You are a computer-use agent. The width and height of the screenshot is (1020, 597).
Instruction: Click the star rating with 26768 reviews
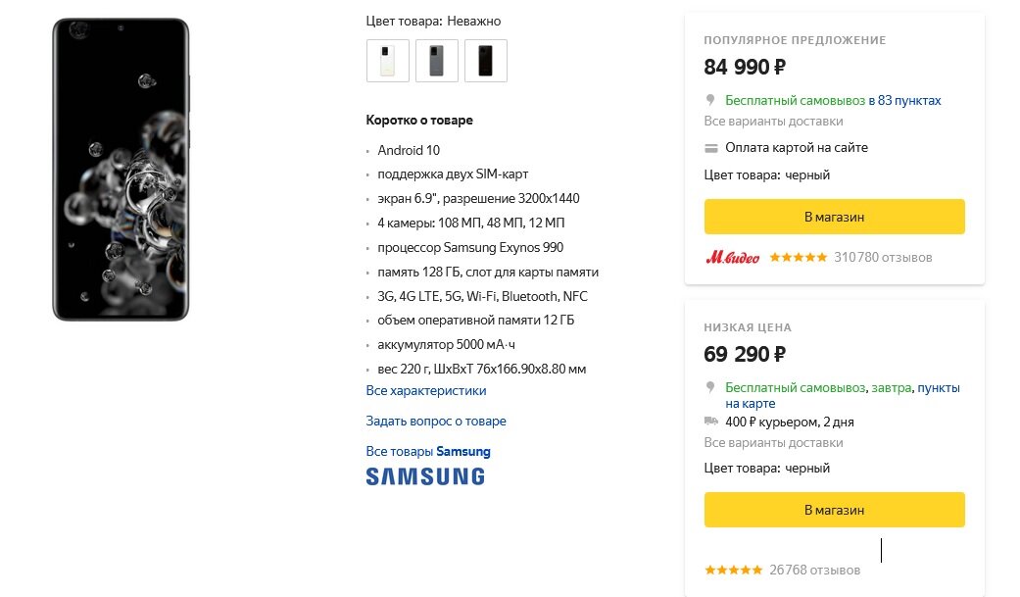point(733,570)
